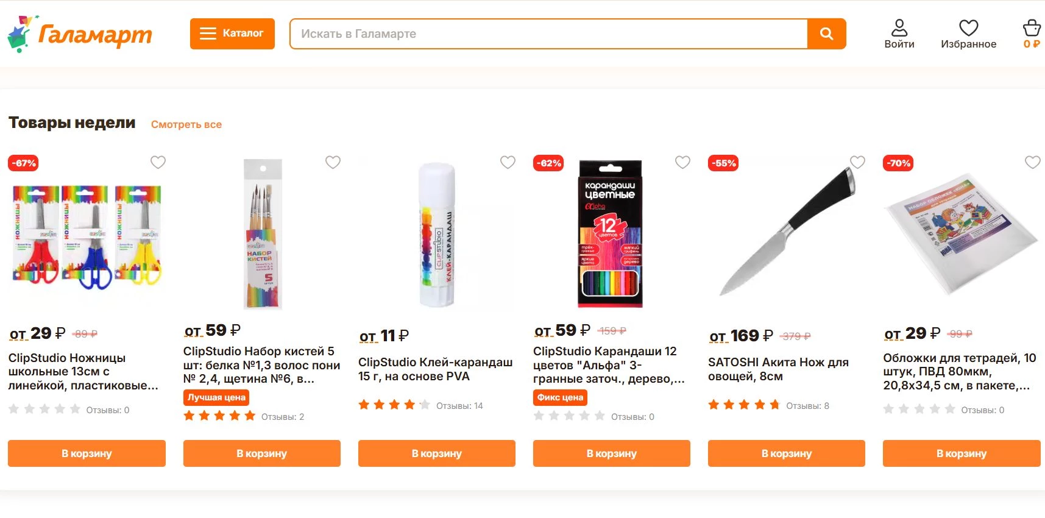Add the notebook covers to cart

(961, 453)
